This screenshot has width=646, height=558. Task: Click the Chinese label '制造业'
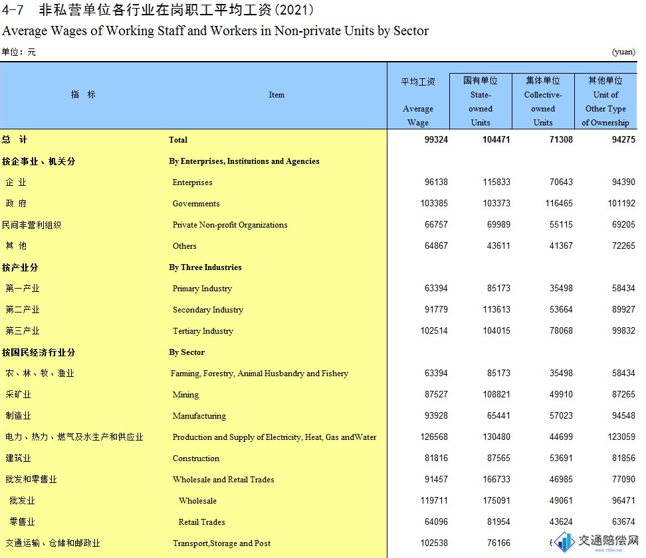(18, 416)
